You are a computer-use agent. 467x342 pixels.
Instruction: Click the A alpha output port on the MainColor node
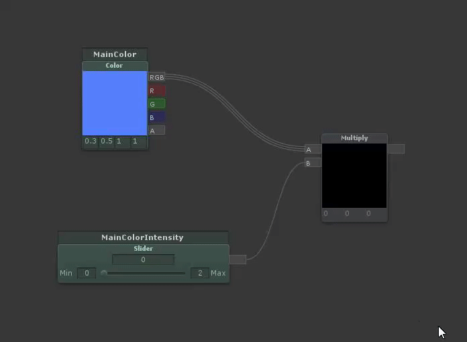156,130
